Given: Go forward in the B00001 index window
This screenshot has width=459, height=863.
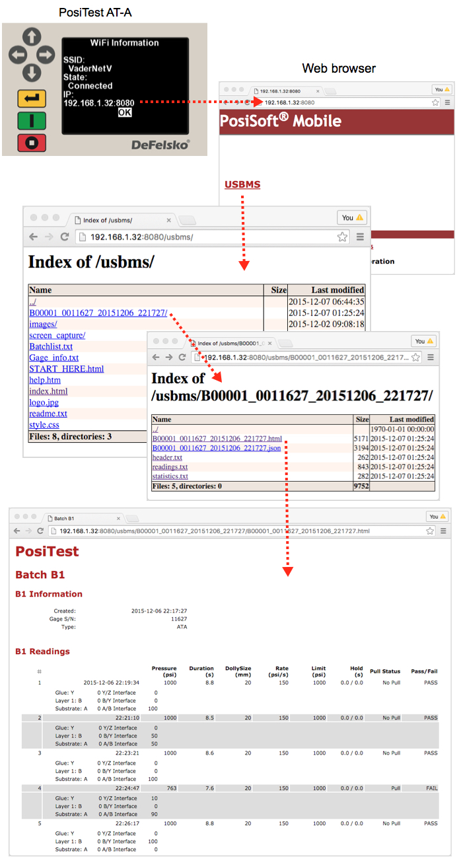Looking at the screenshot, I should (168, 357).
